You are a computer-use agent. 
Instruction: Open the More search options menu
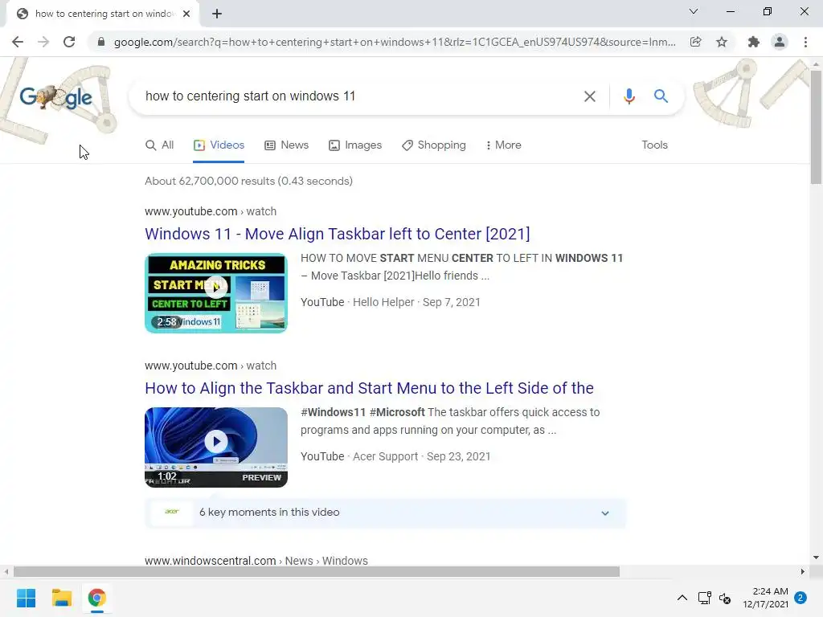[x=503, y=145]
